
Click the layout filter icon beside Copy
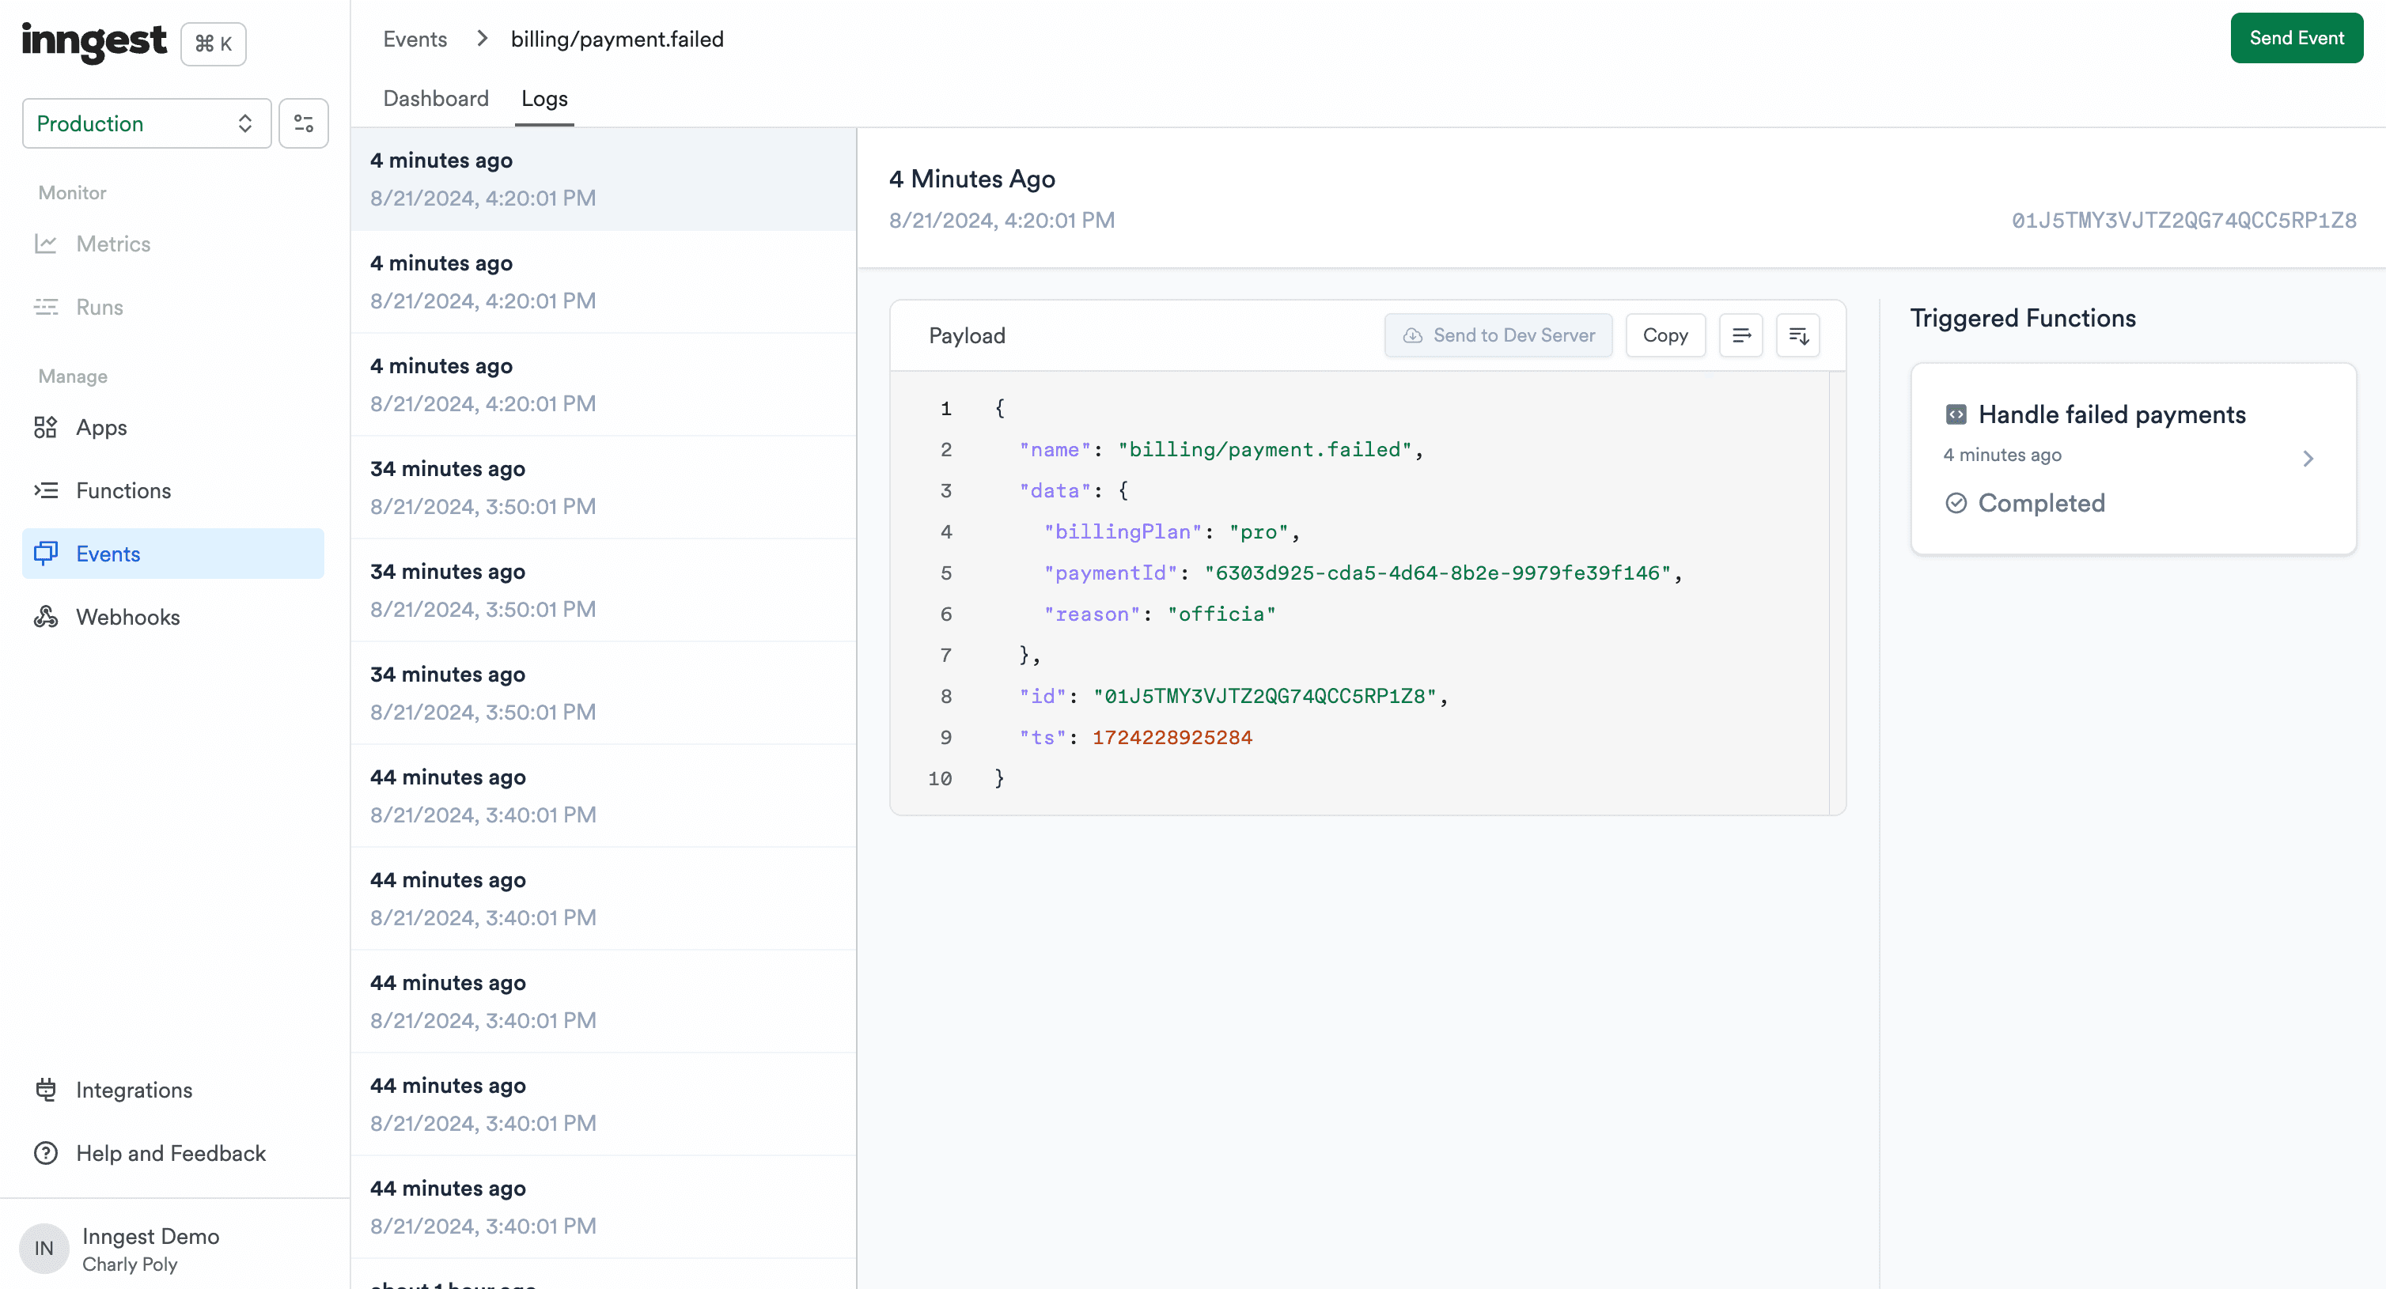(1741, 335)
